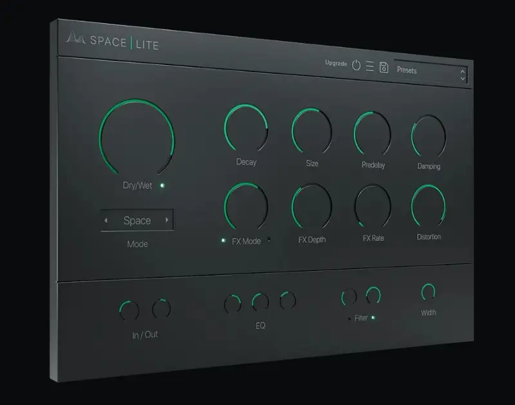Click the Damping knob
515x405 pixels.
(x=428, y=135)
